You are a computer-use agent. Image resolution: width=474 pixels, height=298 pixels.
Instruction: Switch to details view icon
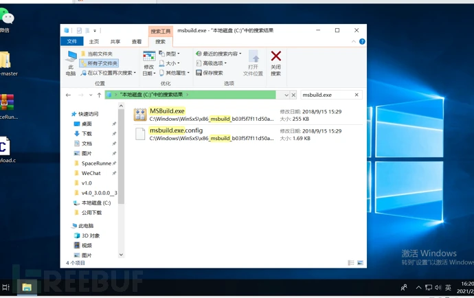click(x=351, y=263)
